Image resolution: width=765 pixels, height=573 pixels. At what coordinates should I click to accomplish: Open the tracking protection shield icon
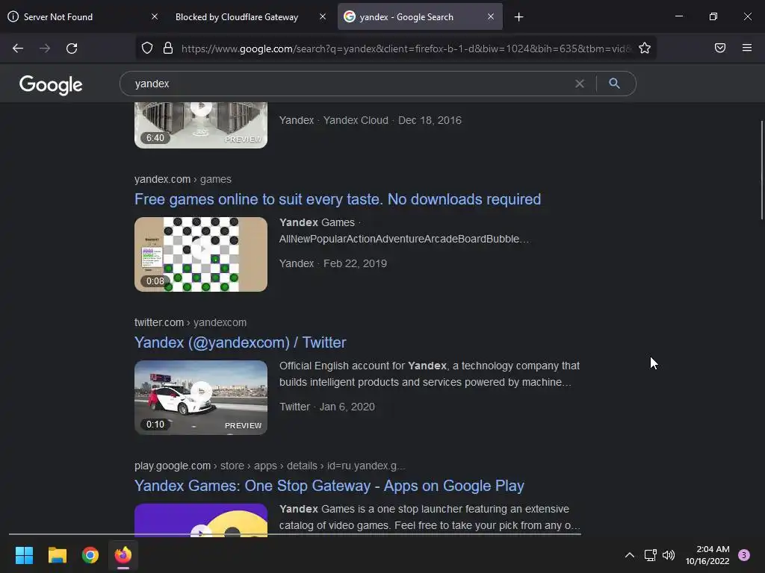147,48
